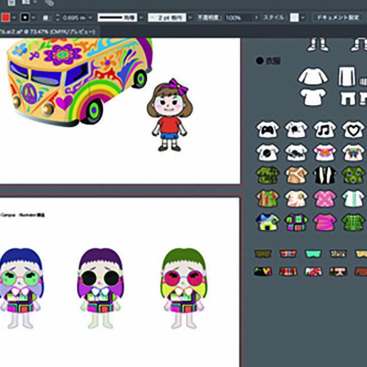
Task: Select the beige wrap shirt
Action: pyautogui.click(x=296, y=175)
